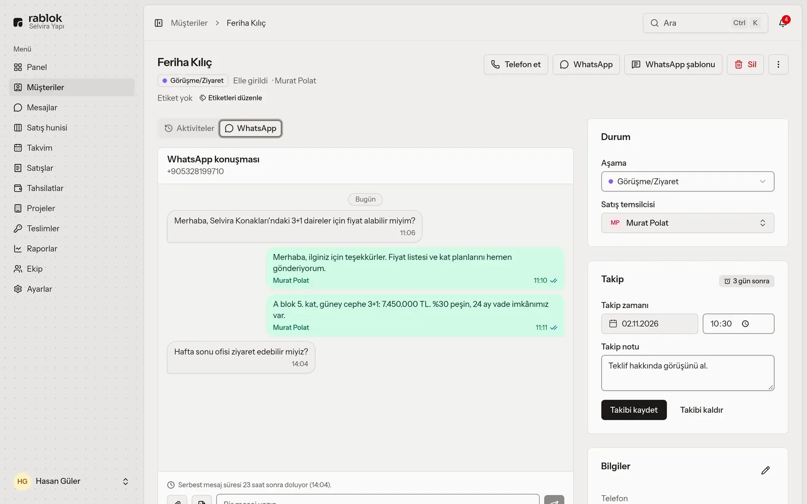
Task: Click the Görüşme/Ziyaret badge under the name
Action: point(193,81)
